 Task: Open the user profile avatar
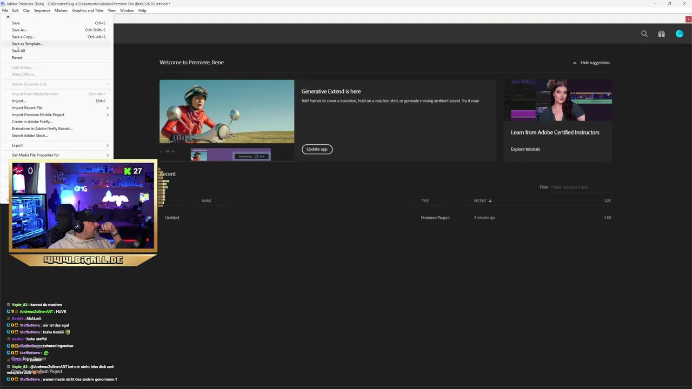point(680,33)
